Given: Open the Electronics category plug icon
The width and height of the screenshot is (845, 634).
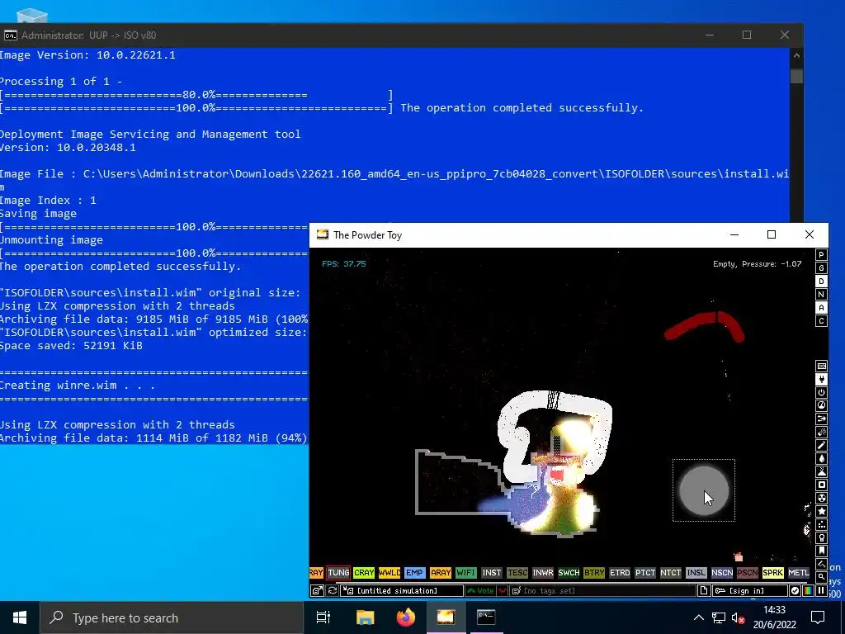Looking at the screenshot, I should click(821, 379).
